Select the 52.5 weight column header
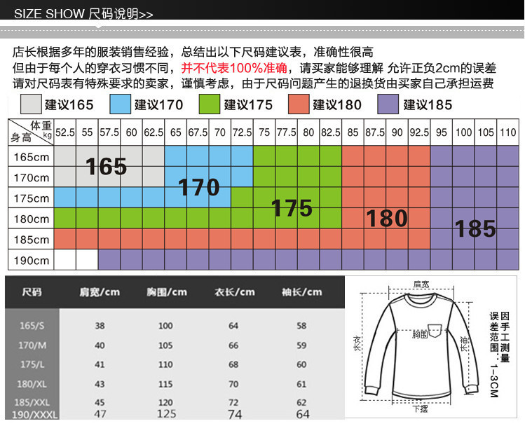The height and width of the screenshot is (426, 525). pyautogui.click(x=65, y=132)
